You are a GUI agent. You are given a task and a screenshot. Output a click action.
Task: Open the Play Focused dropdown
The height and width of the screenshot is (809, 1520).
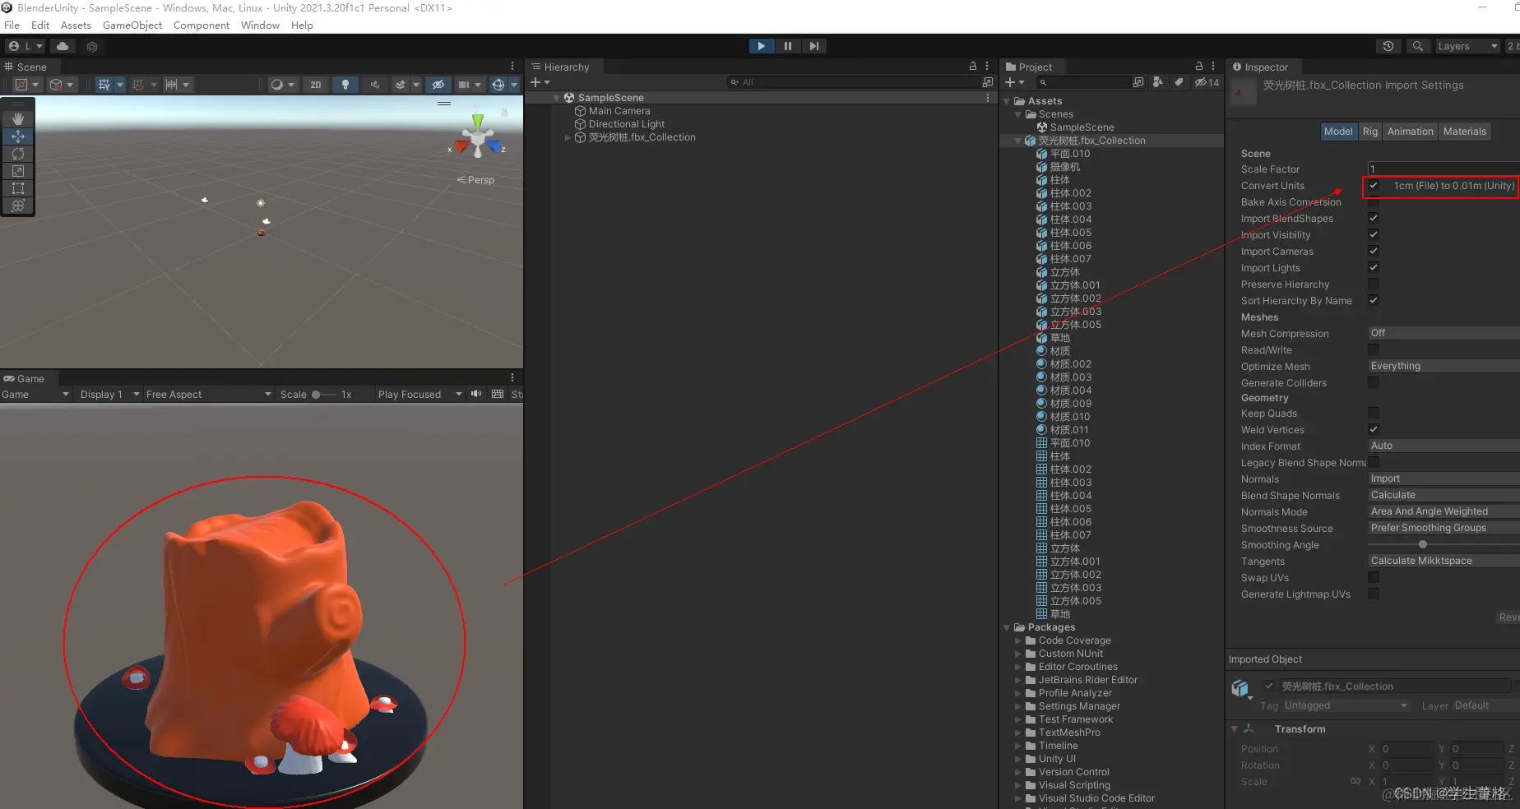click(x=420, y=395)
